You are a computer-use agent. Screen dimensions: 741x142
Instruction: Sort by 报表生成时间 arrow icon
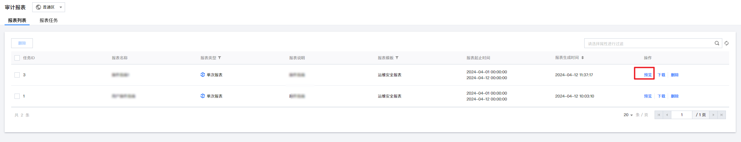(x=583, y=58)
